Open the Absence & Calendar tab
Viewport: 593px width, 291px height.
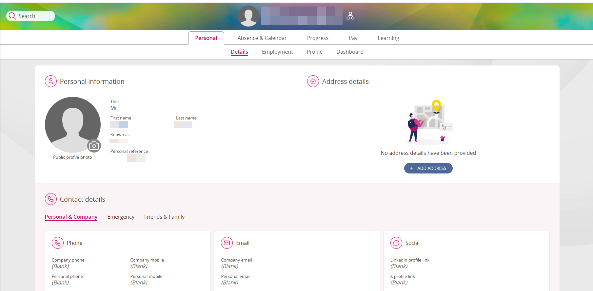point(262,38)
